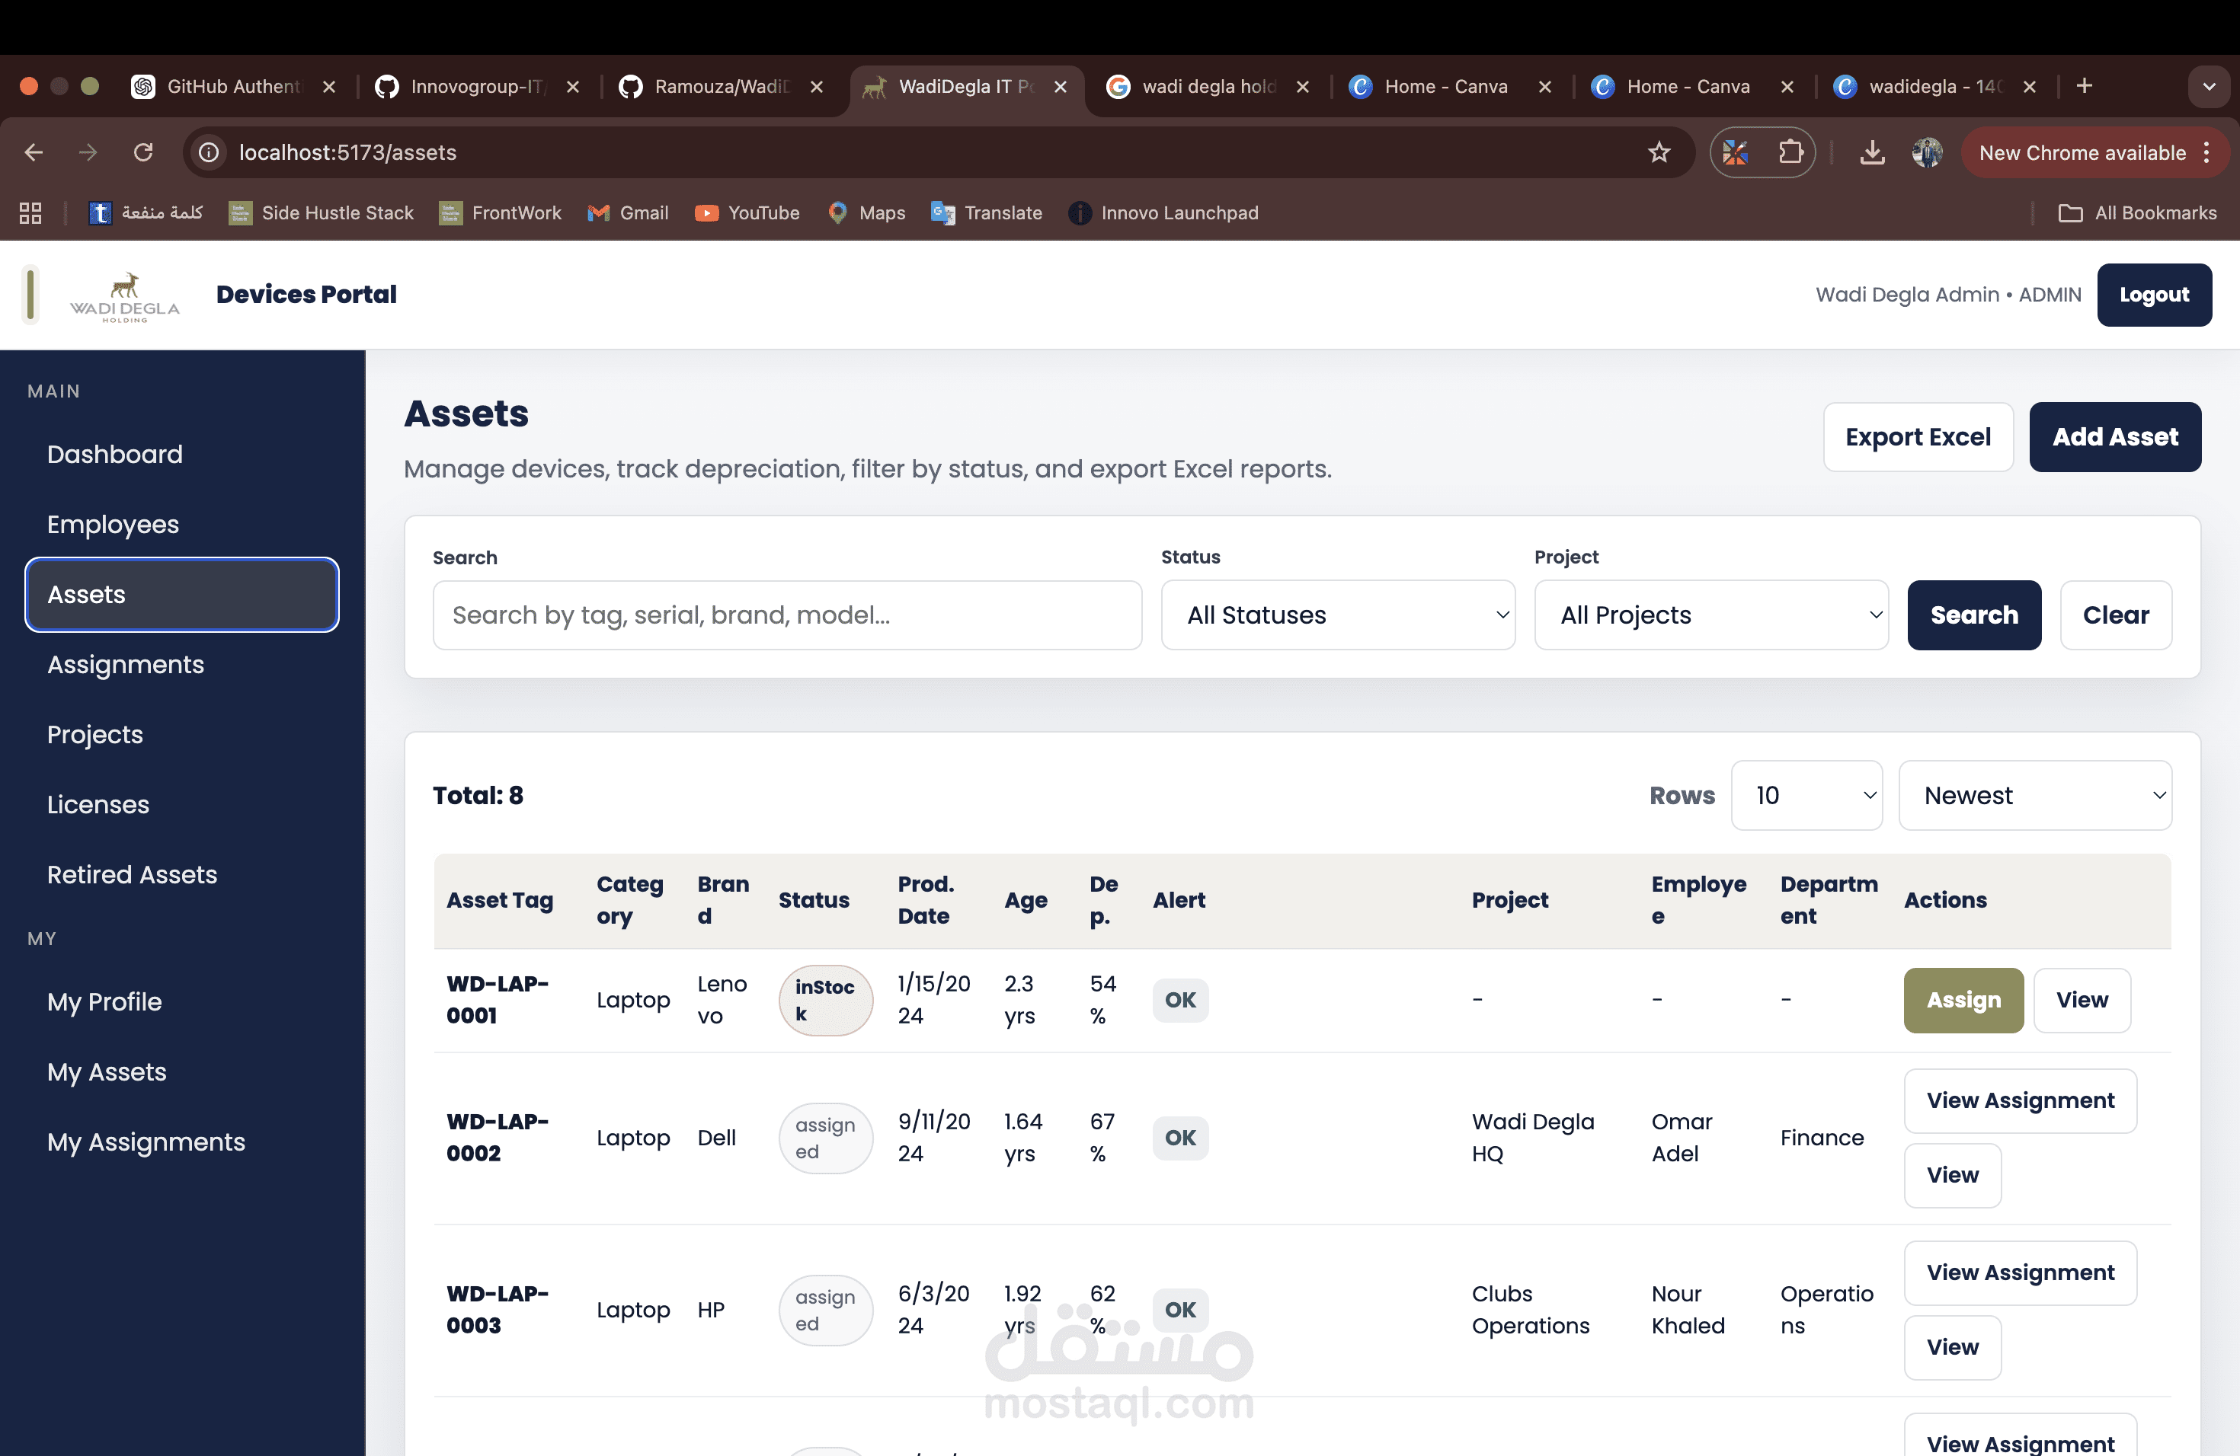
Task: Open the Maps bookmark
Action: (x=866, y=213)
